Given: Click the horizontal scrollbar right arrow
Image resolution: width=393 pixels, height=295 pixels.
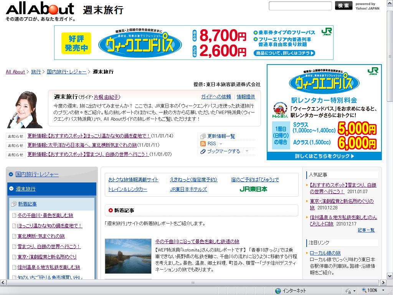Looking at the screenshot, I should click(x=383, y=283).
